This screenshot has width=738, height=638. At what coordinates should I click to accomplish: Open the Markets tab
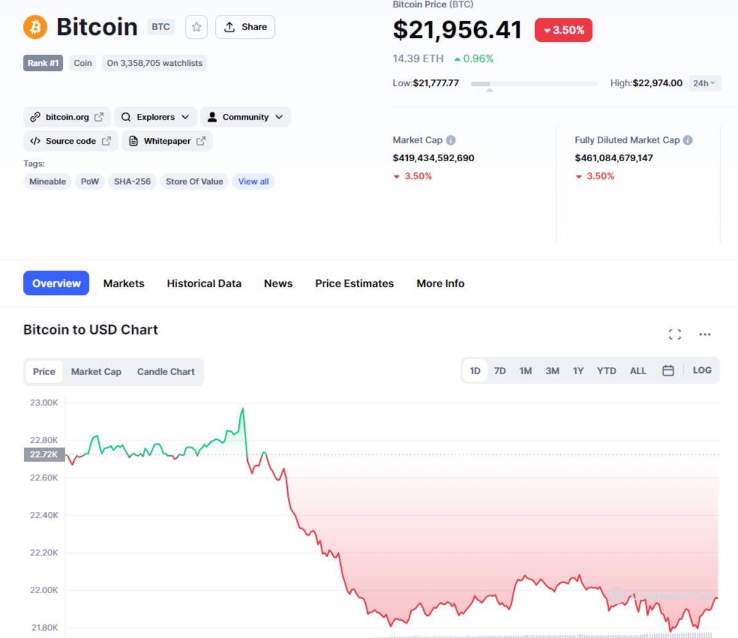[x=124, y=284]
